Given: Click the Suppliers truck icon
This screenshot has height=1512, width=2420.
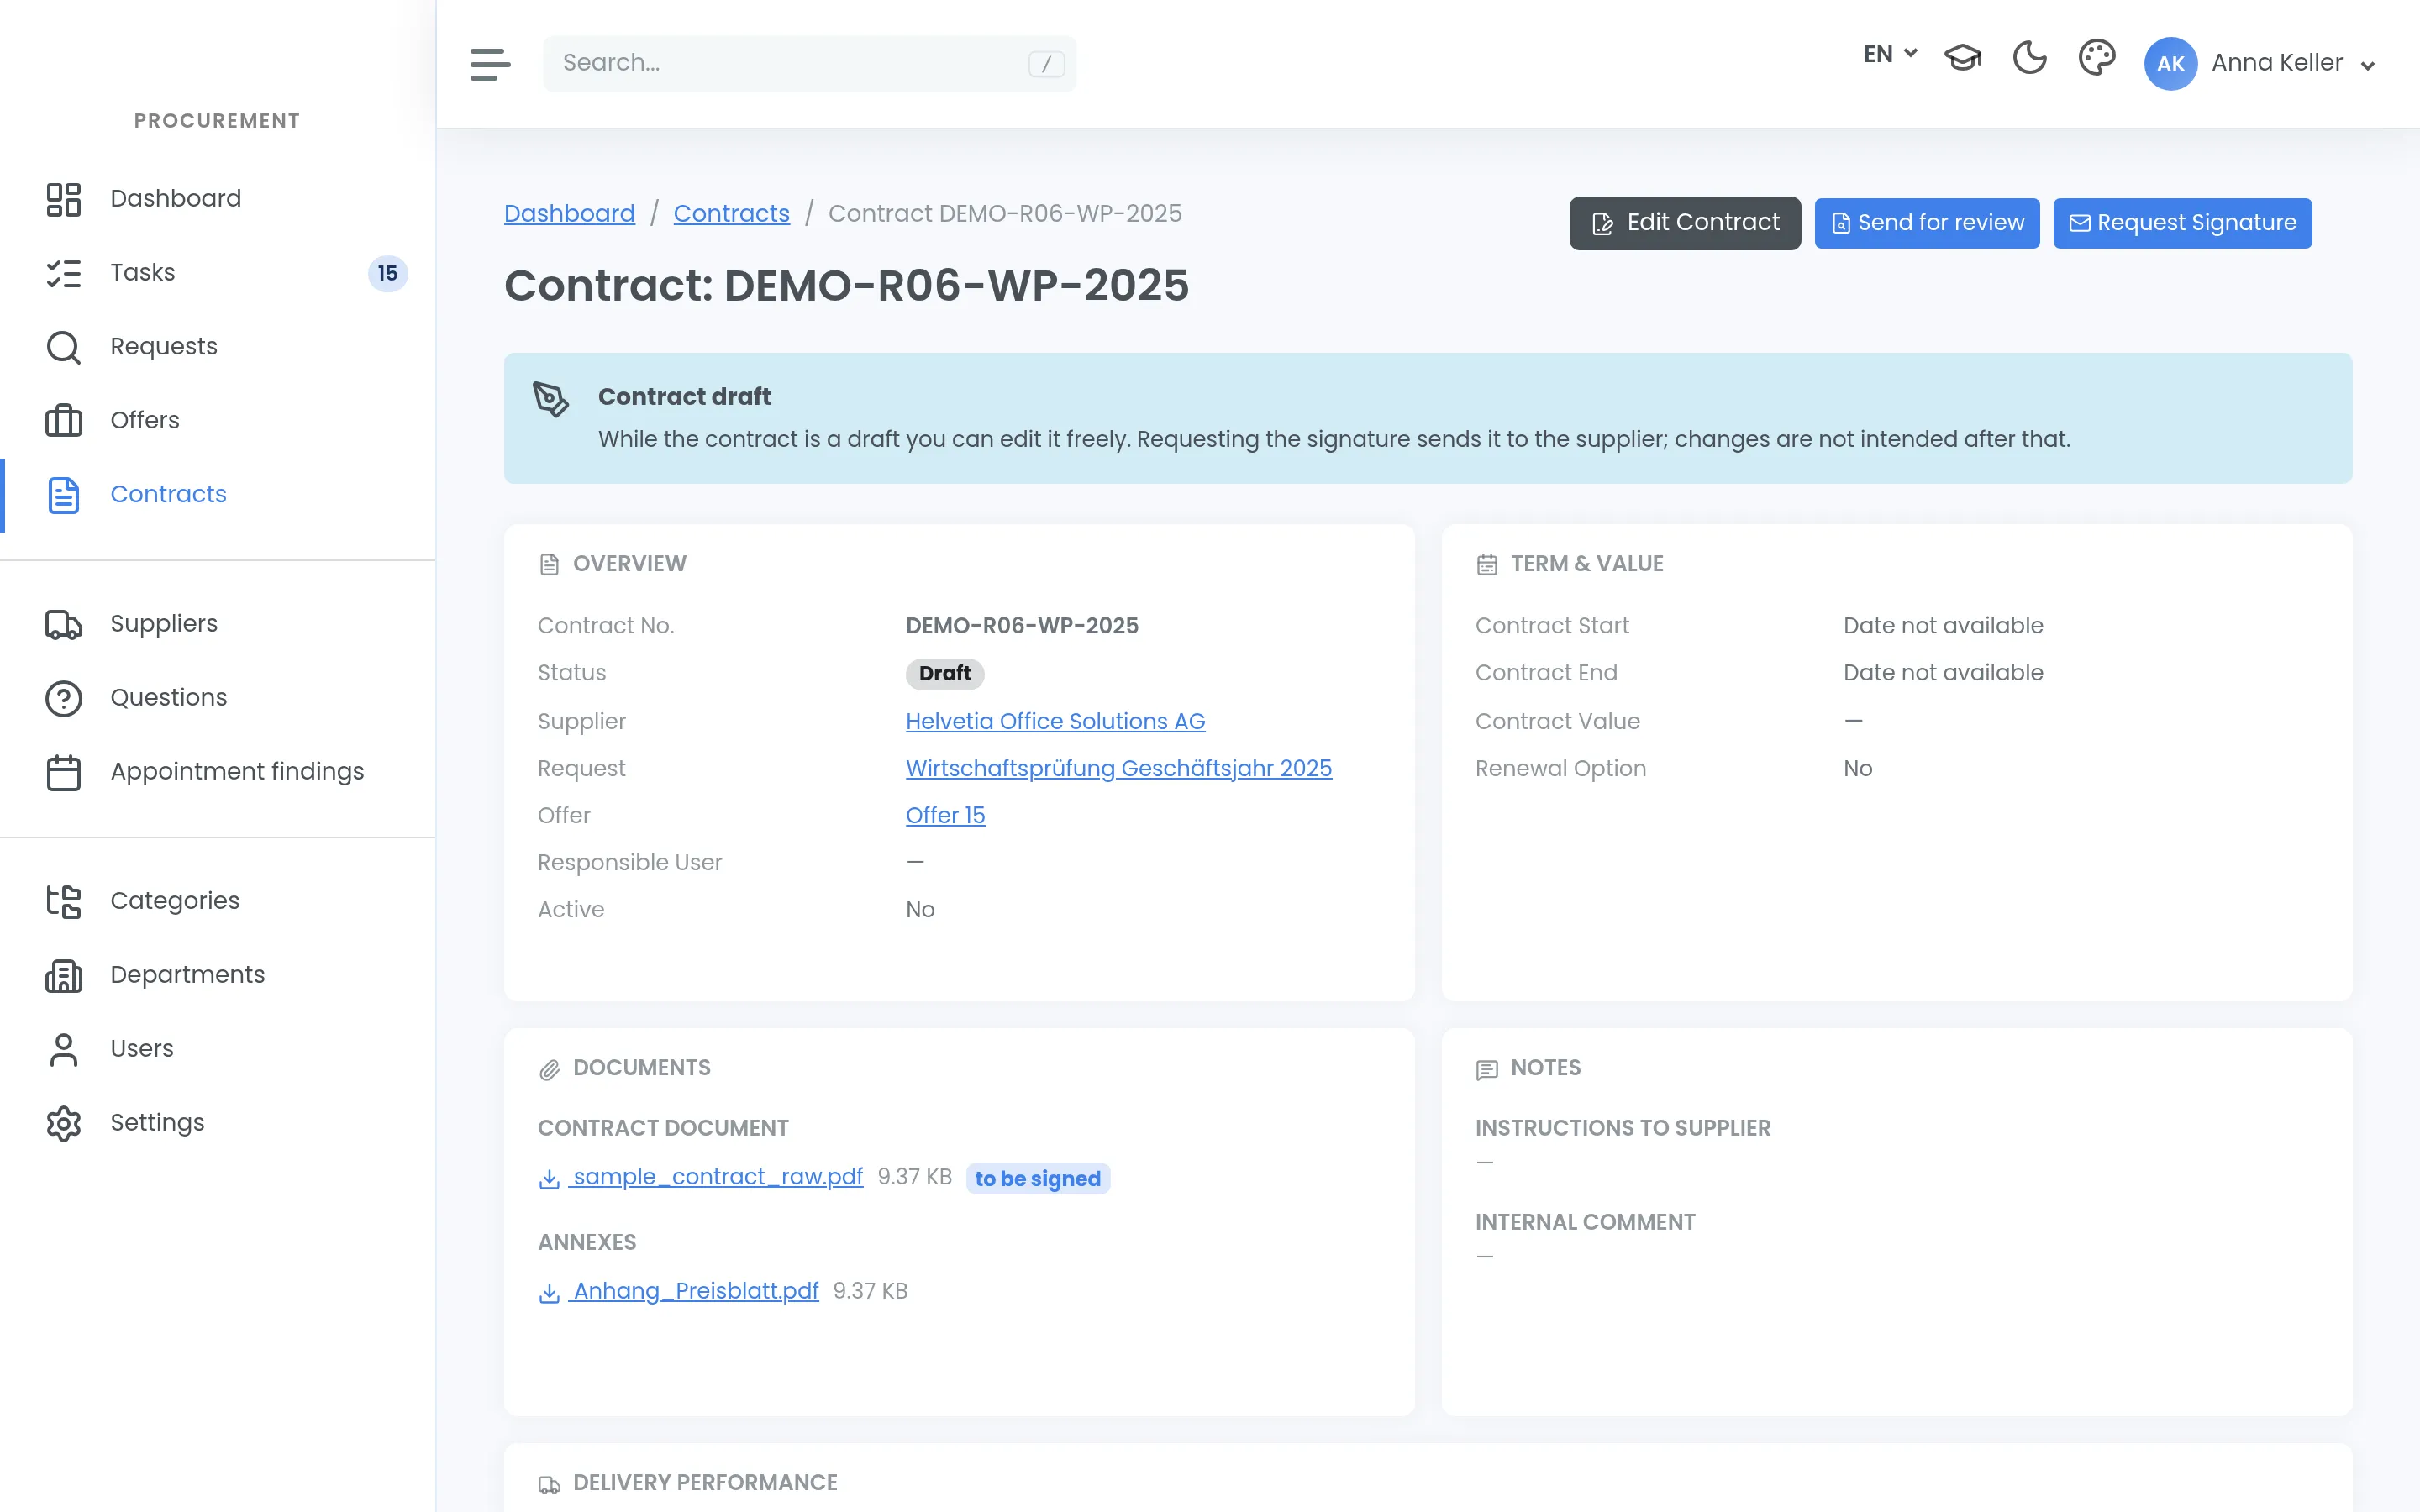Looking at the screenshot, I should (x=63, y=624).
